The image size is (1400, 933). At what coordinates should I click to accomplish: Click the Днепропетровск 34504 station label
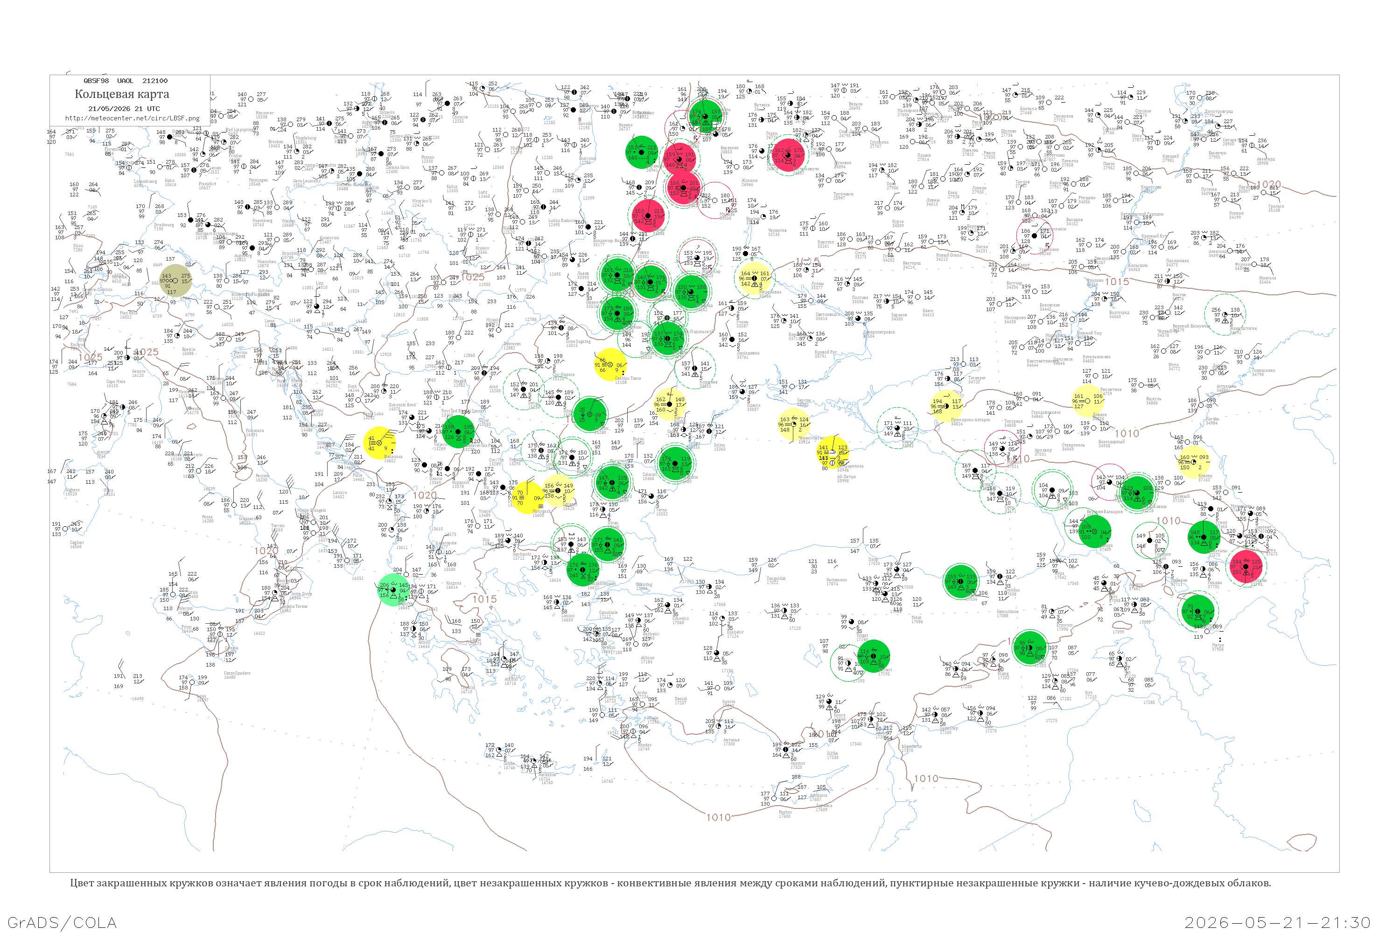[x=879, y=334]
